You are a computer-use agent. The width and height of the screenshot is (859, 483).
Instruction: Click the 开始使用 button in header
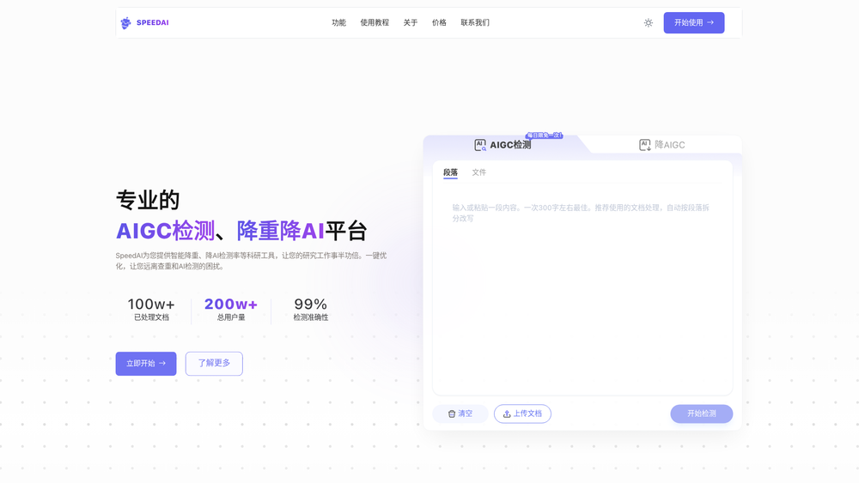(x=693, y=23)
